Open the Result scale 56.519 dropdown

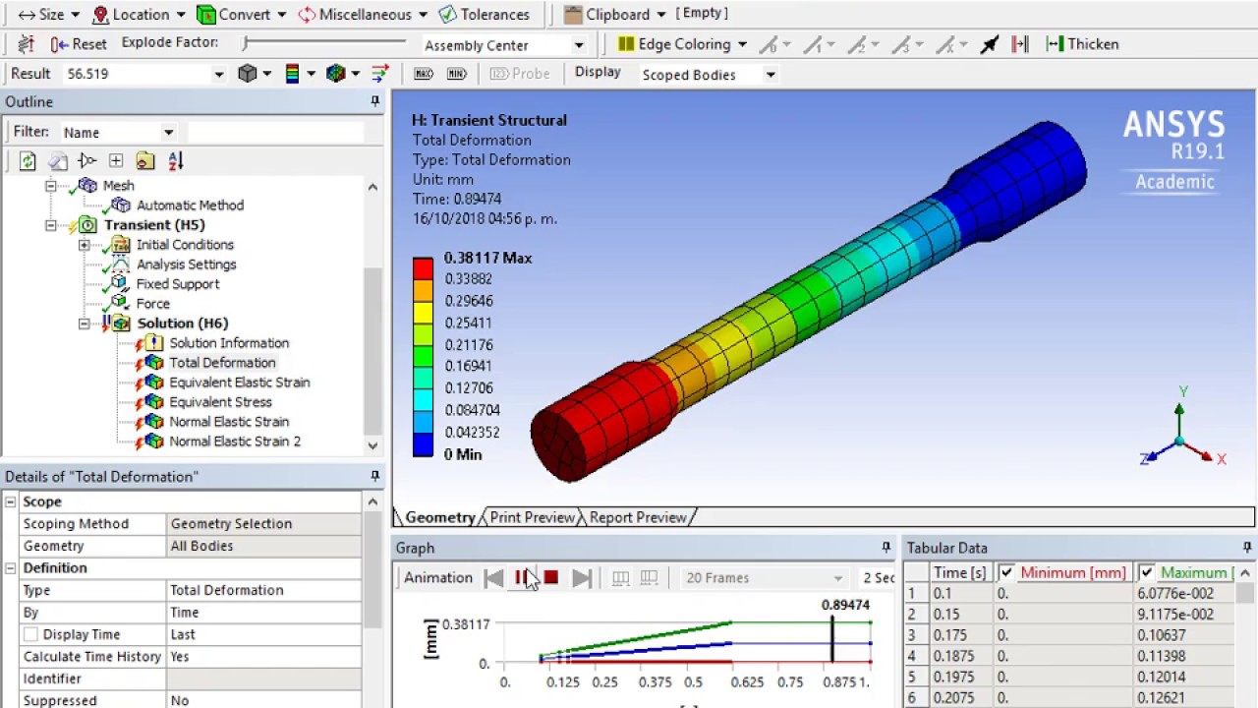(218, 74)
